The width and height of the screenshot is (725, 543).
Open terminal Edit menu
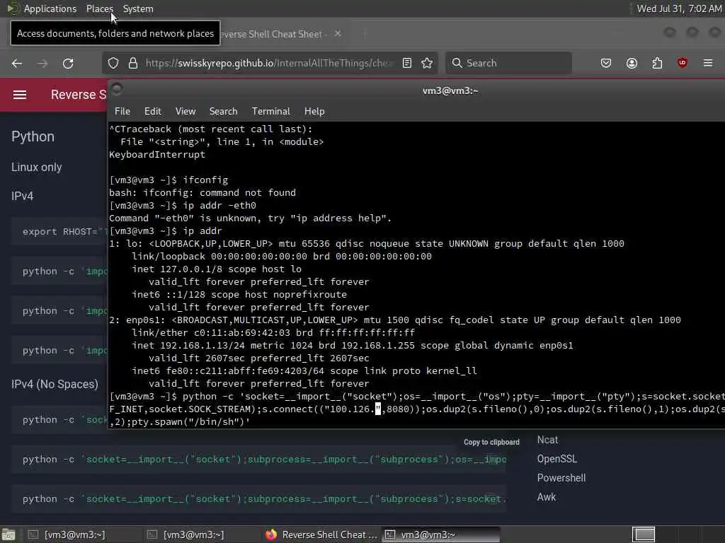(153, 111)
